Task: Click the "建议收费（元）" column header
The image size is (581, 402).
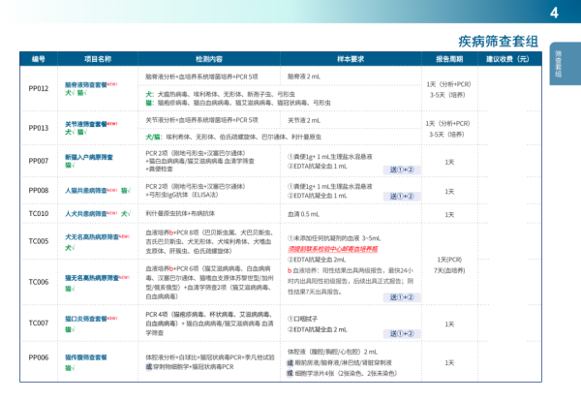Action: coord(507,59)
